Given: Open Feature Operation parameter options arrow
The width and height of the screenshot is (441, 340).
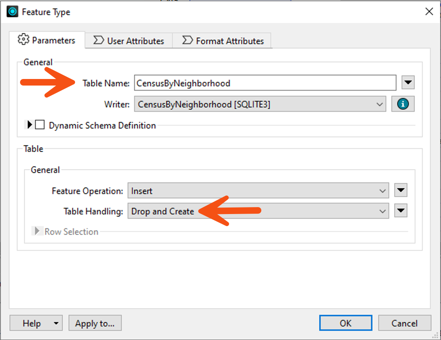Looking at the screenshot, I should (400, 190).
